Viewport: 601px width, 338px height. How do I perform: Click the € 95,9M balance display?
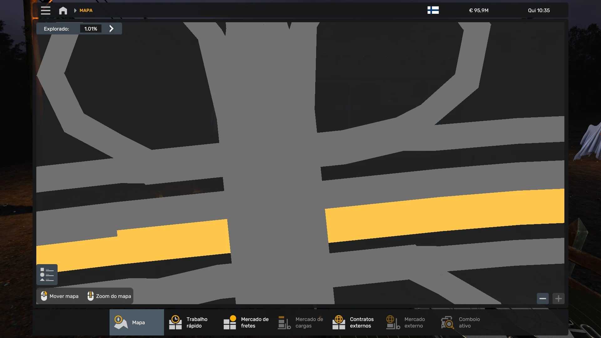pyautogui.click(x=479, y=10)
